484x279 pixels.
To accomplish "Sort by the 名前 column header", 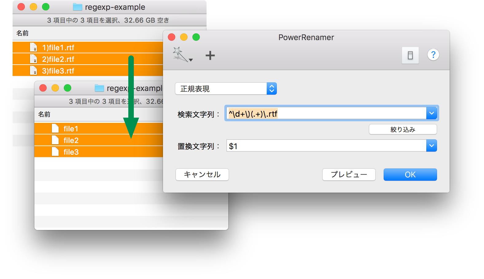I will (x=22, y=33).
